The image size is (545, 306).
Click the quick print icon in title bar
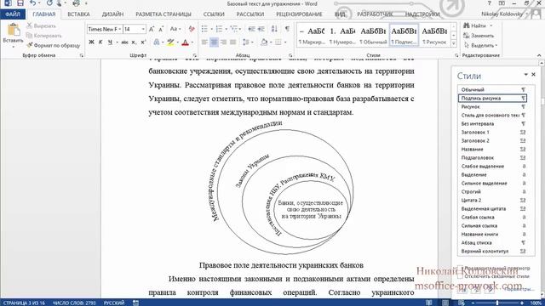tap(76, 3)
